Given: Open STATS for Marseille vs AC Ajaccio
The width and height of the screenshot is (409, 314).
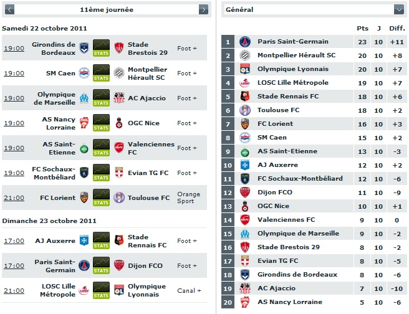Looking at the screenshot, I should coord(101,98).
